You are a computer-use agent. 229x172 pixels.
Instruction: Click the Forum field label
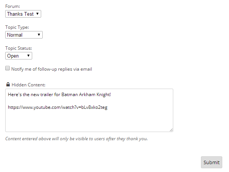(x=13, y=6)
